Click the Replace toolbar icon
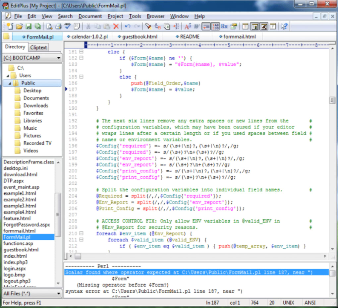The height and width of the screenshot is (308, 338). [158, 26]
